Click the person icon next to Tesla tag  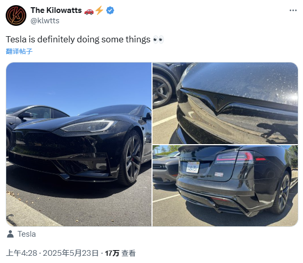coord(10,234)
